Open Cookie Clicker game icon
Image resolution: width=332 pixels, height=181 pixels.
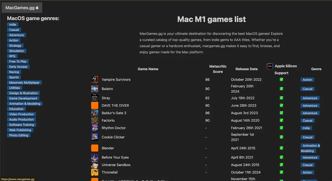(95, 137)
